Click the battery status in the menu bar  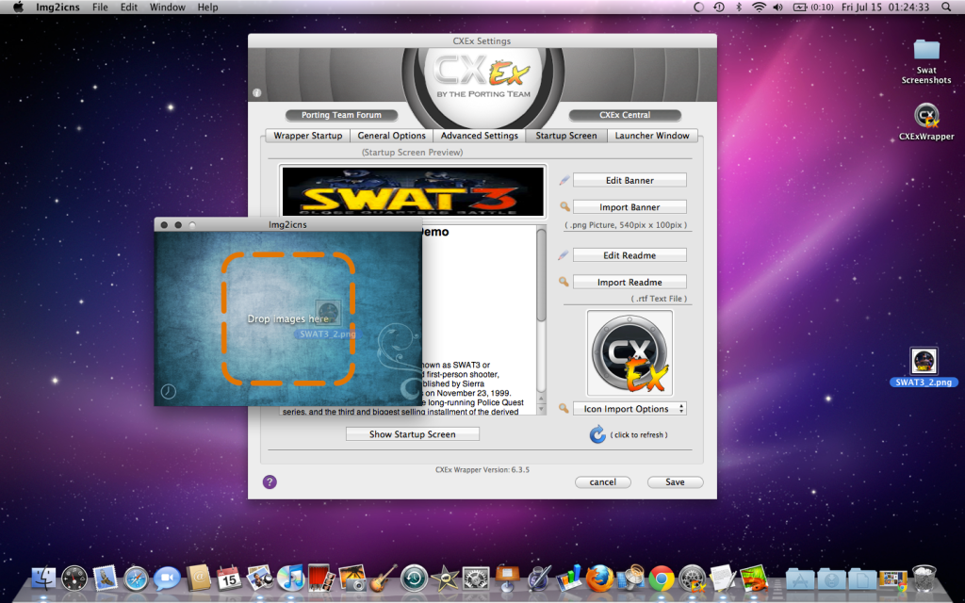(x=812, y=7)
